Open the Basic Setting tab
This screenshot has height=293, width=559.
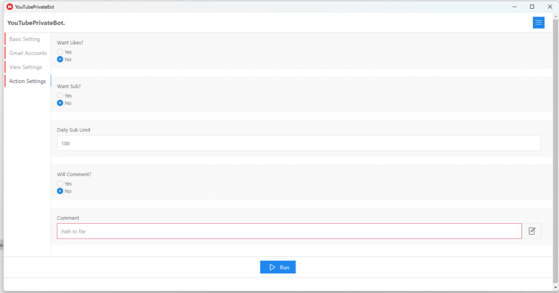(x=25, y=39)
